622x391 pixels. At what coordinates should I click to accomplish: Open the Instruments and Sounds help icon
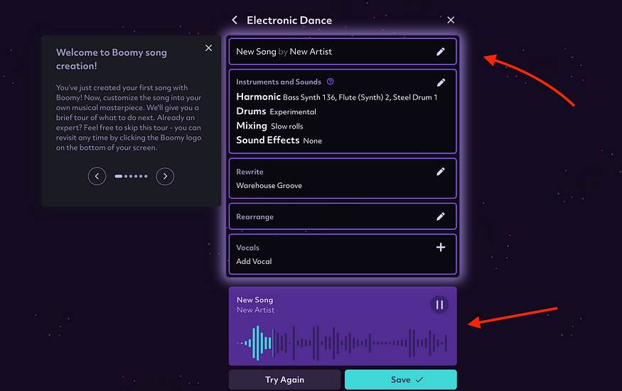330,82
